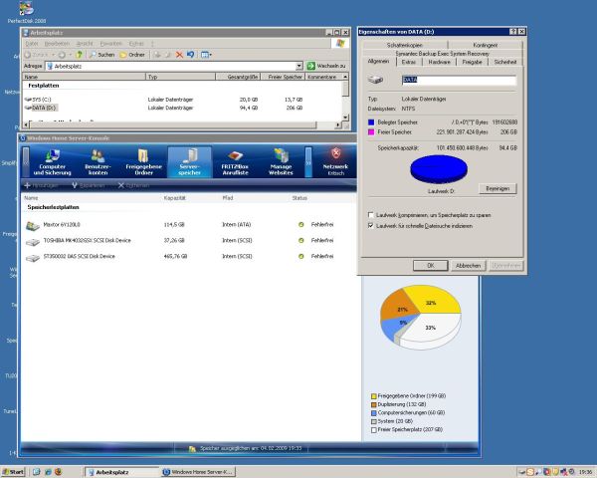Switch to Freigabe tab in Eigenschaften dialog
The image size is (597, 478).
pos(472,62)
